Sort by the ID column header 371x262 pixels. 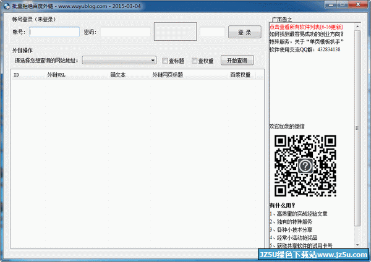tap(28, 75)
